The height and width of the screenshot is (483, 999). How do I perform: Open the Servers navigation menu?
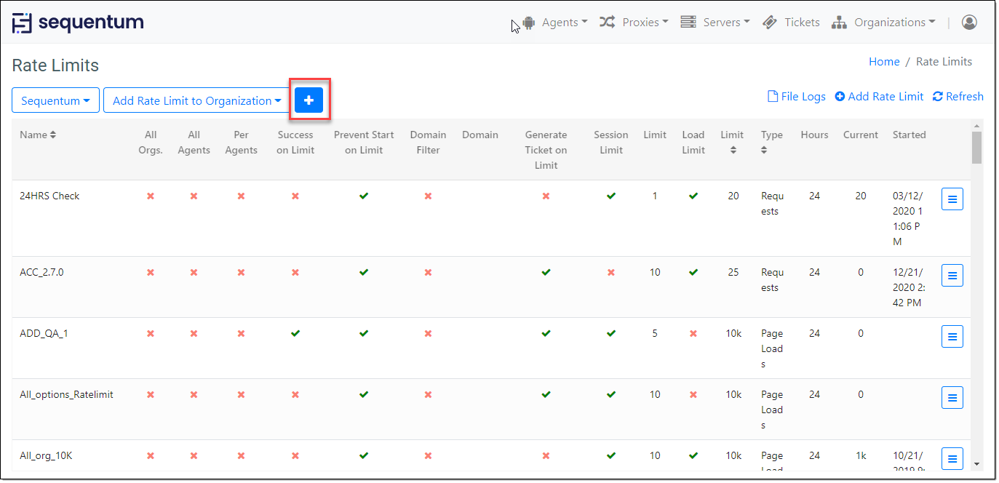715,23
